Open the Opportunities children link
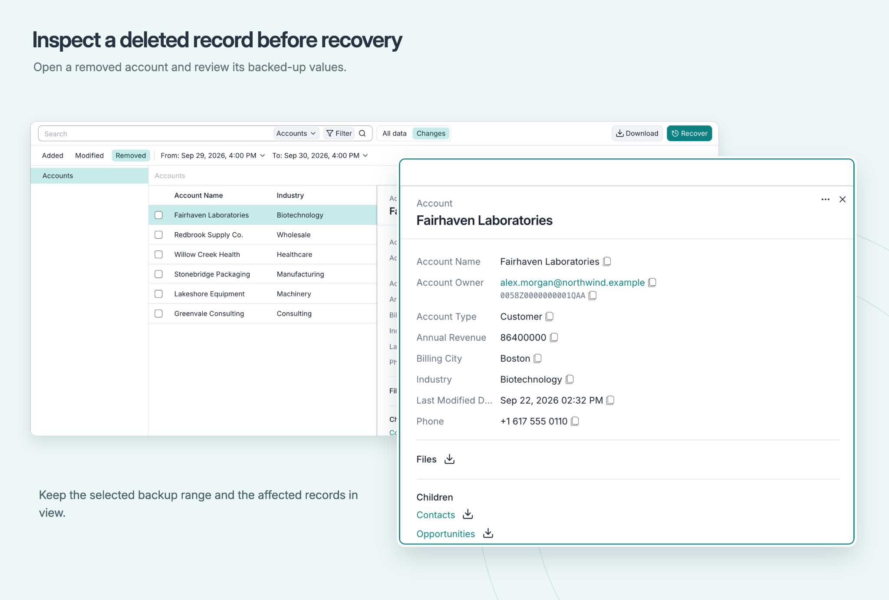 coord(446,534)
